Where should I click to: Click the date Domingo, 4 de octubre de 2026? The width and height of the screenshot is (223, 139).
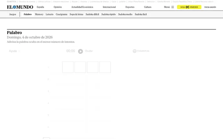click(x=30, y=37)
